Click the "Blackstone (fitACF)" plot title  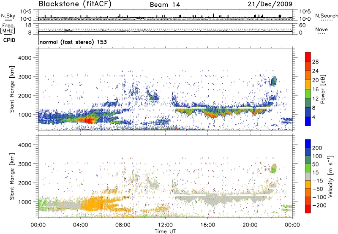pos(75,4)
